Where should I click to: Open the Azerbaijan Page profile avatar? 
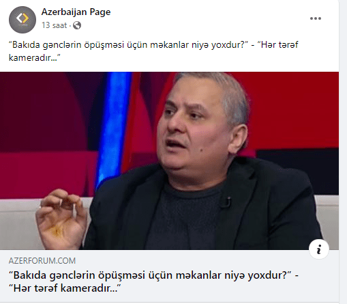[22, 20]
